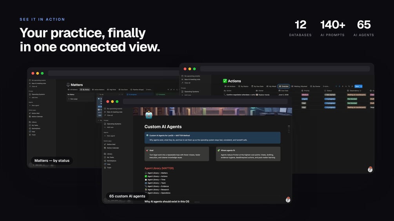This screenshot has width=394, height=221.
Task: Open Waiting / Blocked tab in Actions window
Action: point(299,86)
